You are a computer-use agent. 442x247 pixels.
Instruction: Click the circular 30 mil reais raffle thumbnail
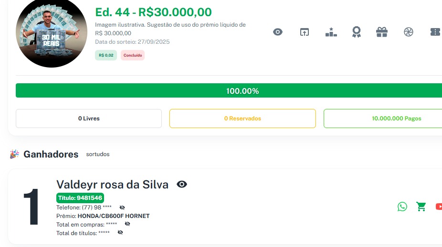point(52,32)
